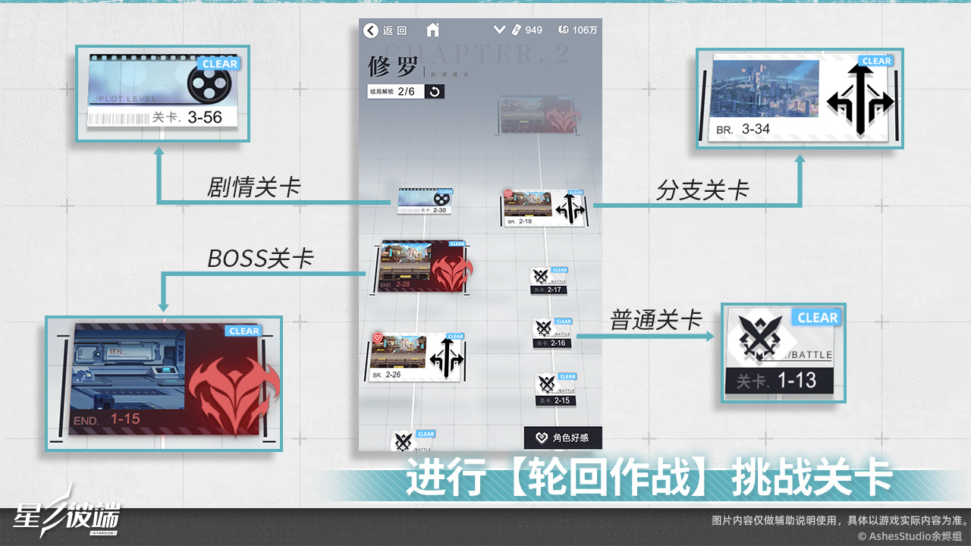This screenshot has width=971, height=546.
Task: Select the chapter title 修罗
Action: tap(393, 67)
